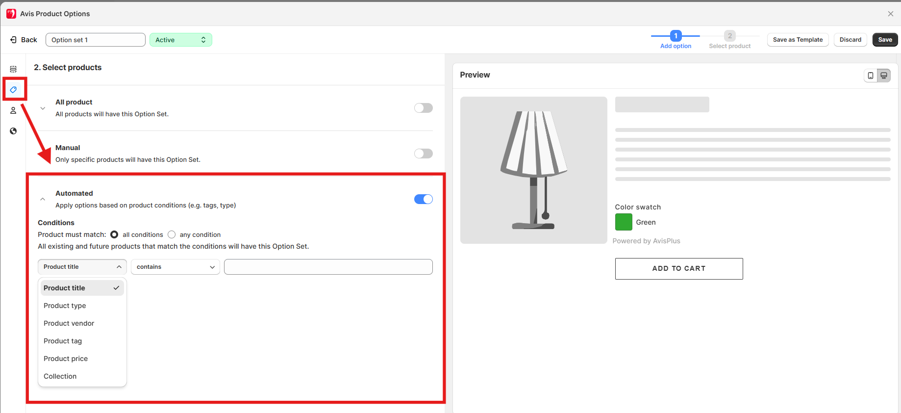Open the customer icon in sidebar

point(13,110)
